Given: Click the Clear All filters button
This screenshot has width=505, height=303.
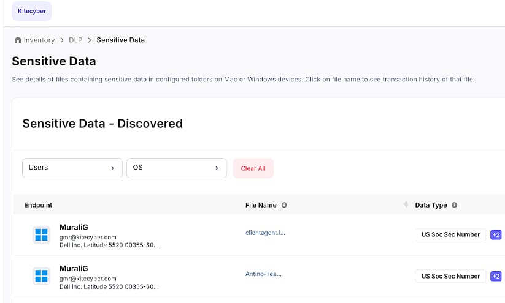Looking at the screenshot, I should [x=253, y=168].
